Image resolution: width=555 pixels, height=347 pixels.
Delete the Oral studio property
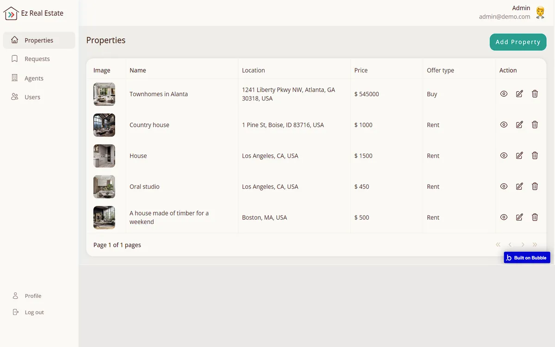coord(535,186)
